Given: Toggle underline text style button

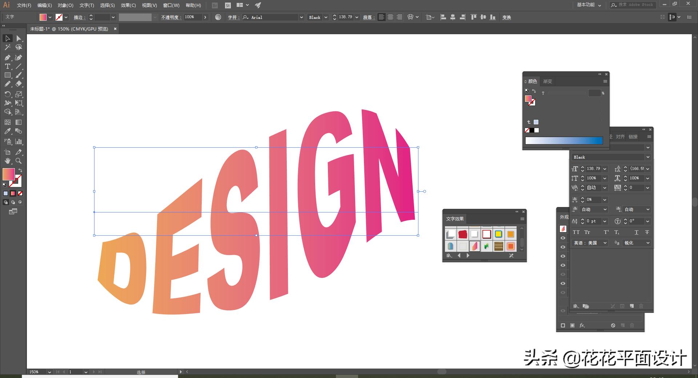Looking at the screenshot, I should point(636,232).
